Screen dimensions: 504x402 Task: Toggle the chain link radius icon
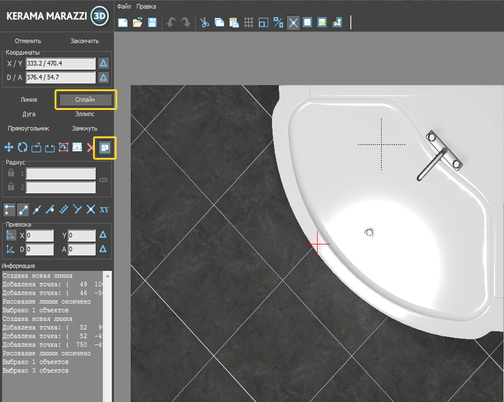tap(104, 180)
